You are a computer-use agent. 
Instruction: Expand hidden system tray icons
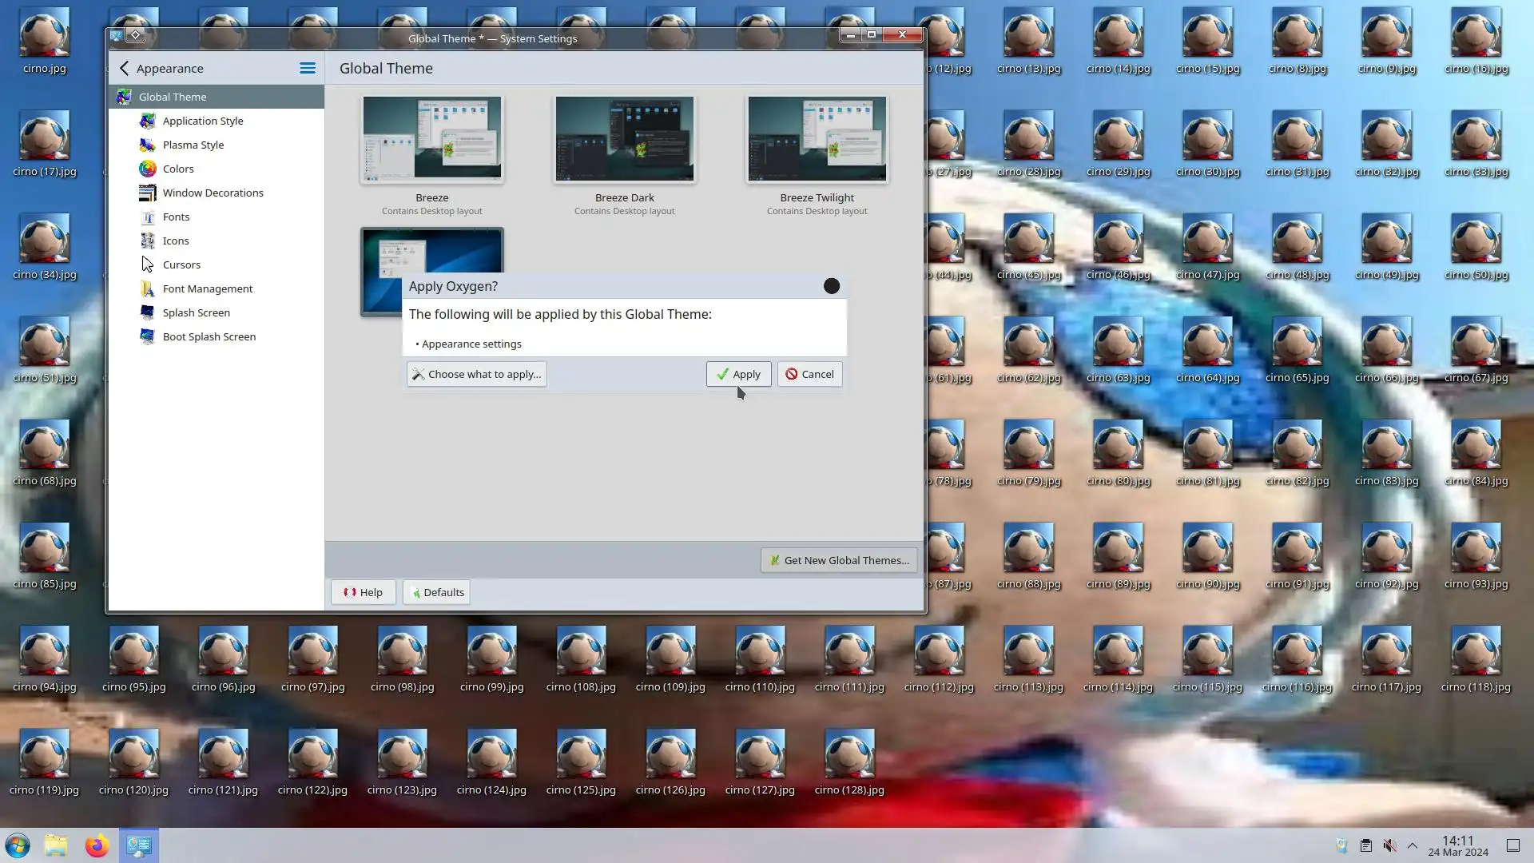click(1413, 845)
